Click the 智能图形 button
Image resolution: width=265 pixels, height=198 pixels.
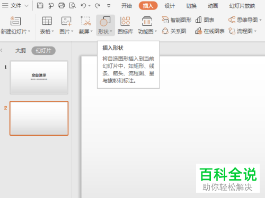(176, 20)
